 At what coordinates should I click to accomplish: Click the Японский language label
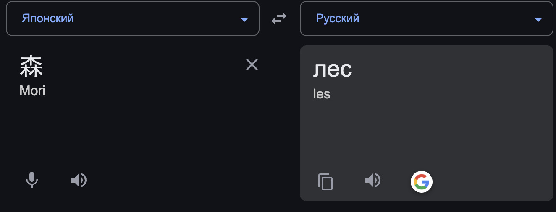47,18
